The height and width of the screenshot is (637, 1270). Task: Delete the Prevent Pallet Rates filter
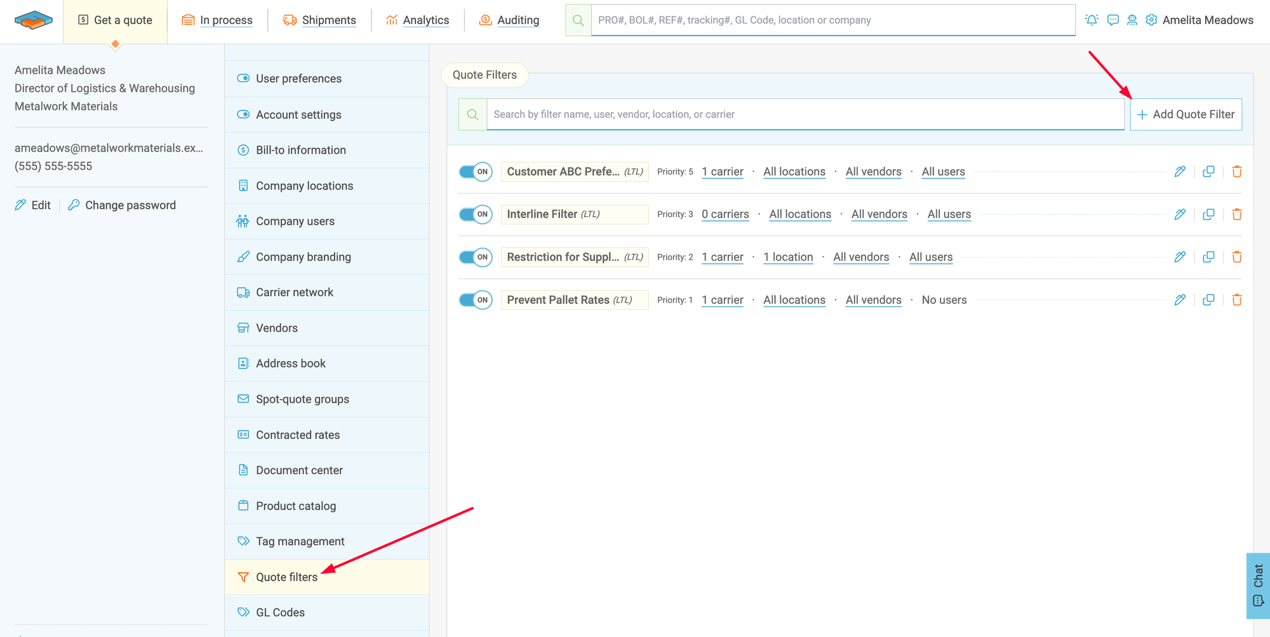point(1236,299)
